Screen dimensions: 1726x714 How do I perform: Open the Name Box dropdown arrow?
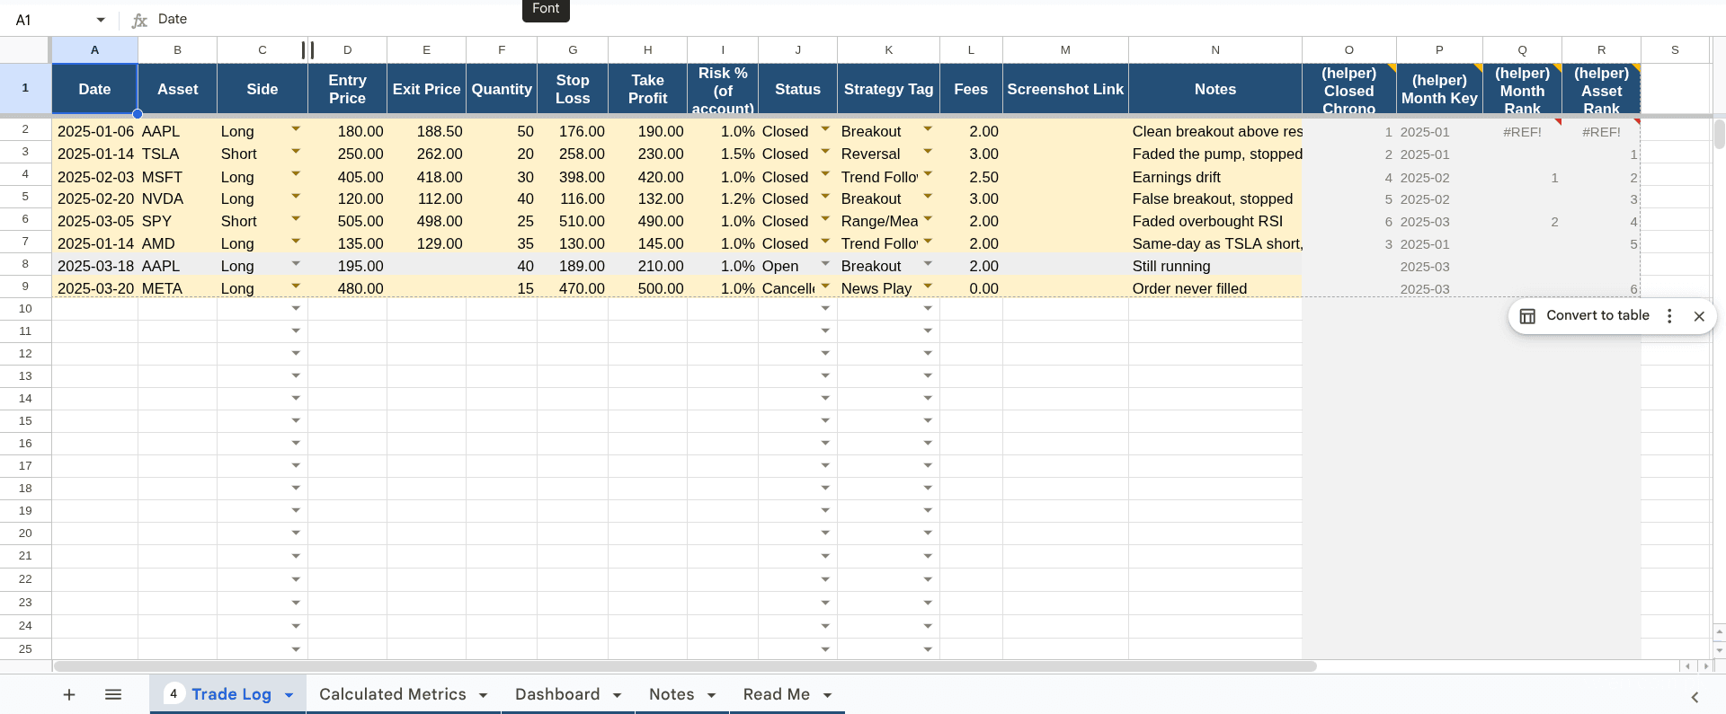click(101, 20)
